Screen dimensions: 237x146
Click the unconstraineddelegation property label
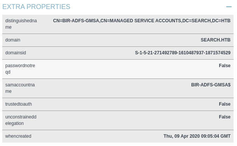[x=21, y=120]
